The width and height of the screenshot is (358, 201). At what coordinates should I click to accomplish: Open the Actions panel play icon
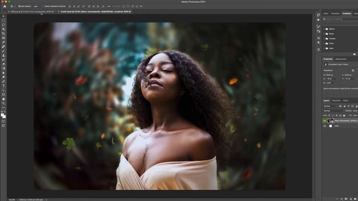pos(318,20)
